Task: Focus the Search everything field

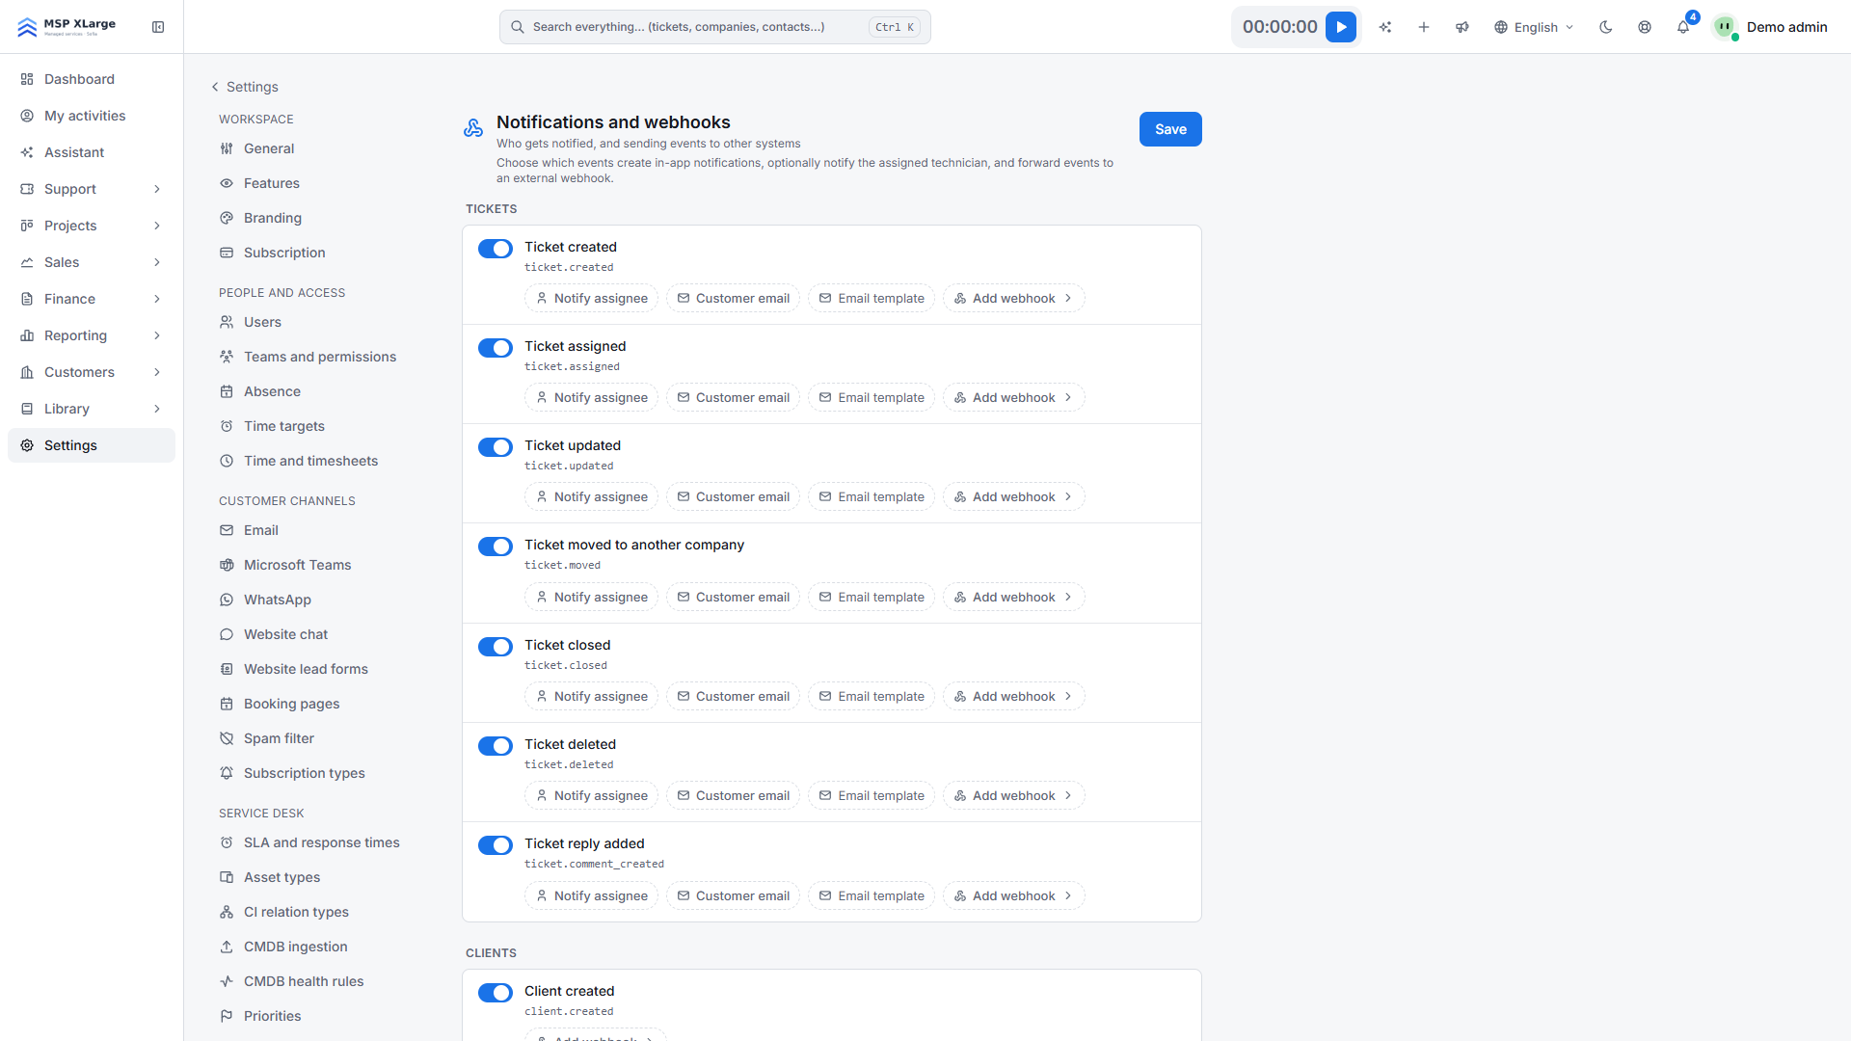Action: point(714,27)
